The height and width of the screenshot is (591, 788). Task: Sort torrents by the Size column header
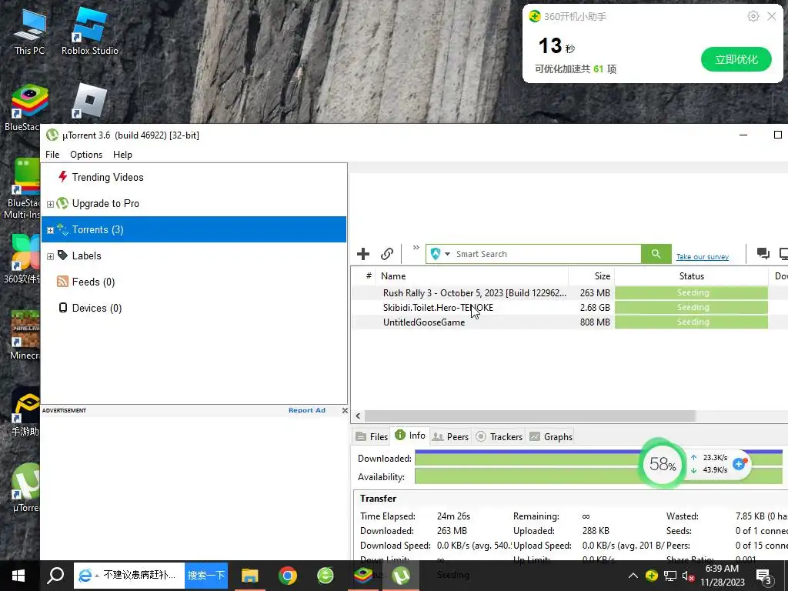tap(592, 276)
